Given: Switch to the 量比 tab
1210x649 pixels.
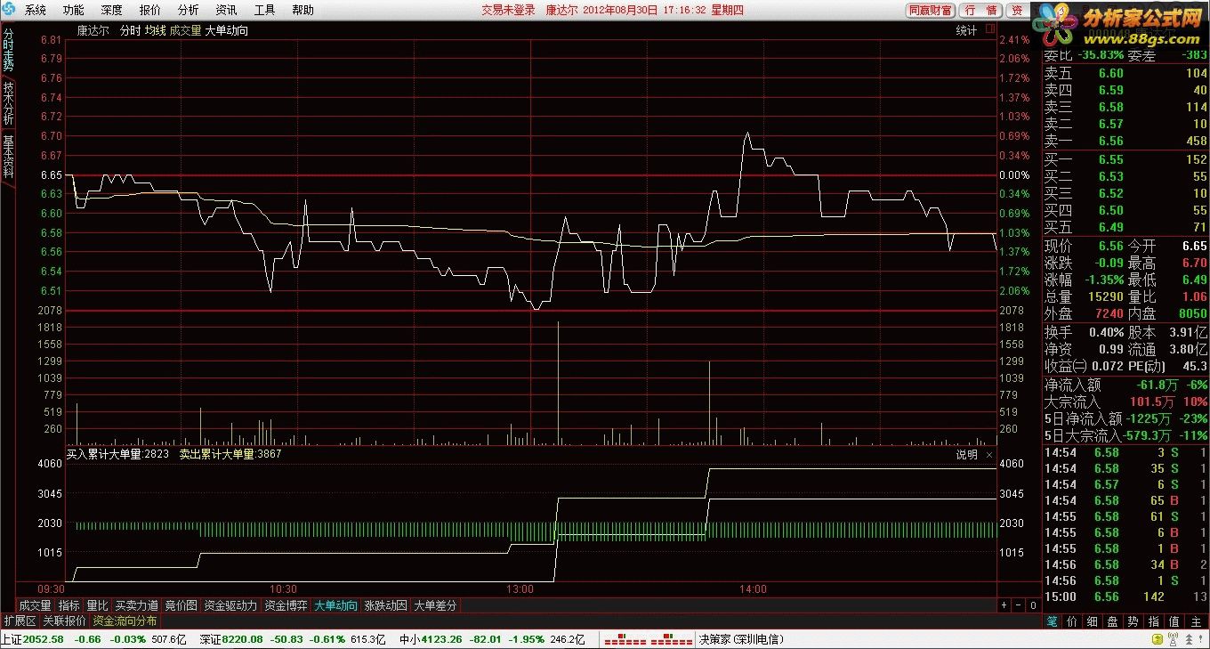Looking at the screenshot, I should [x=97, y=605].
